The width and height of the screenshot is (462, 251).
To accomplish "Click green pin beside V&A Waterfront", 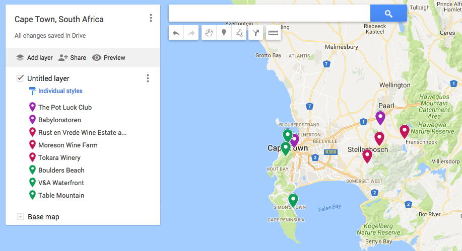I will (x=32, y=183).
